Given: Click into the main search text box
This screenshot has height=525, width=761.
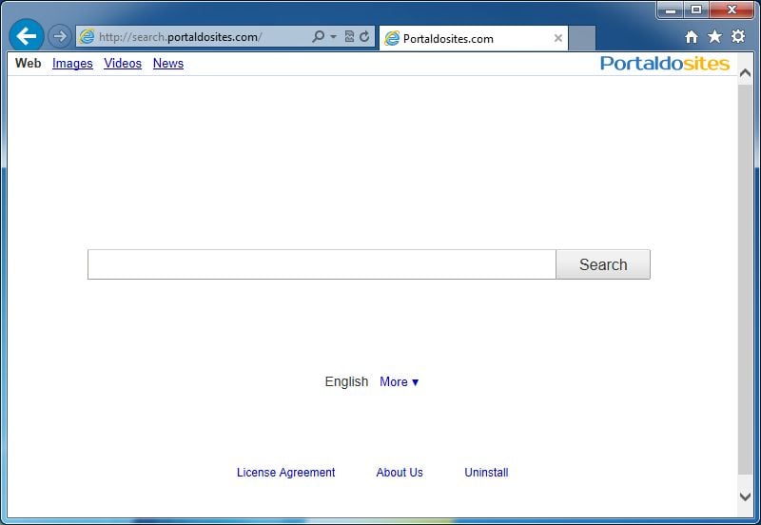Looking at the screenshot, I should tap(322, 264).
